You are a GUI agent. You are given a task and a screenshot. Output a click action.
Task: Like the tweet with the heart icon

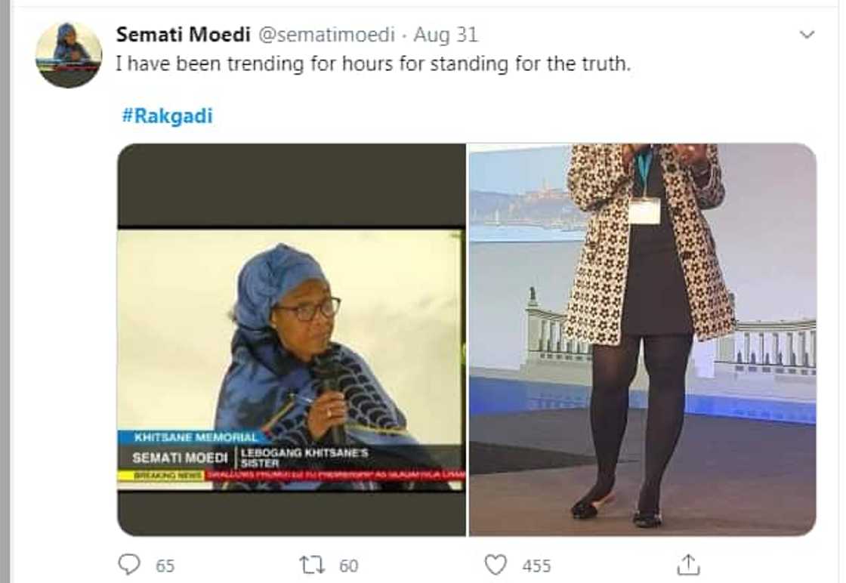click(x=496, y=565)
